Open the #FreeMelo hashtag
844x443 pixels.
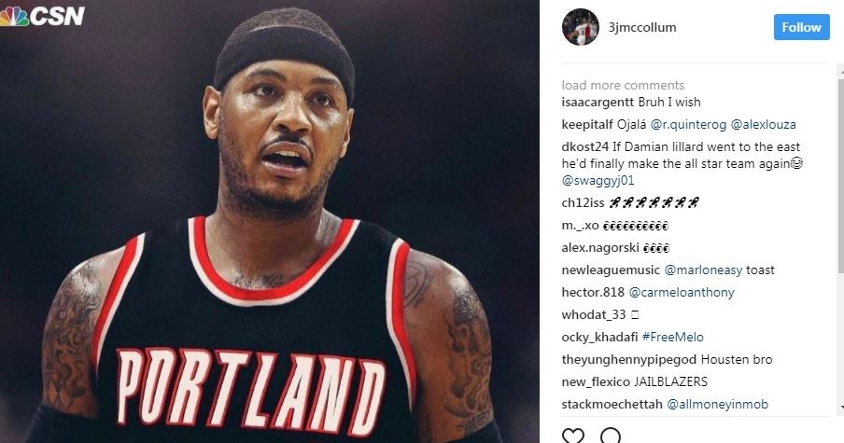673,337
